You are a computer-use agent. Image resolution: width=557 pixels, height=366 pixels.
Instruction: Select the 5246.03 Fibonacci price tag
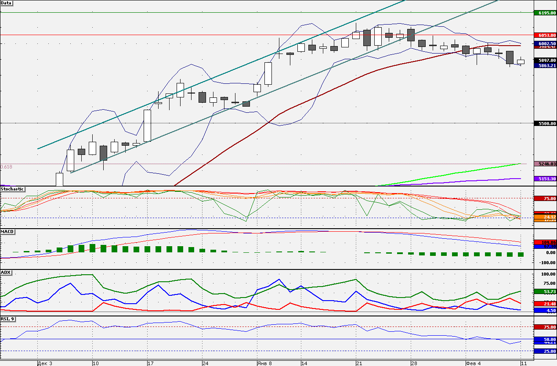pos(545,164)
